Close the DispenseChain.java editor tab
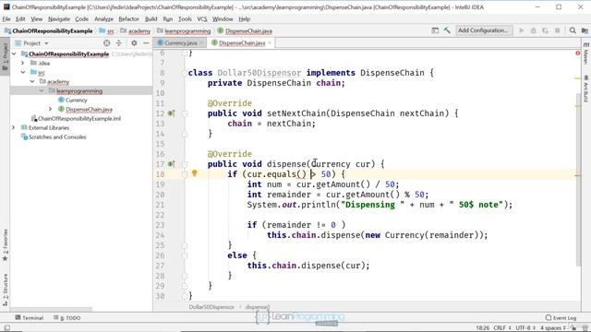Viewport: 591px width, 332px height. coord(270,43)
